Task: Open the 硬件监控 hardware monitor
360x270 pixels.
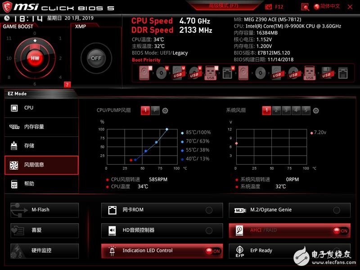Action: pyautogui.click(x=45, y=251)
